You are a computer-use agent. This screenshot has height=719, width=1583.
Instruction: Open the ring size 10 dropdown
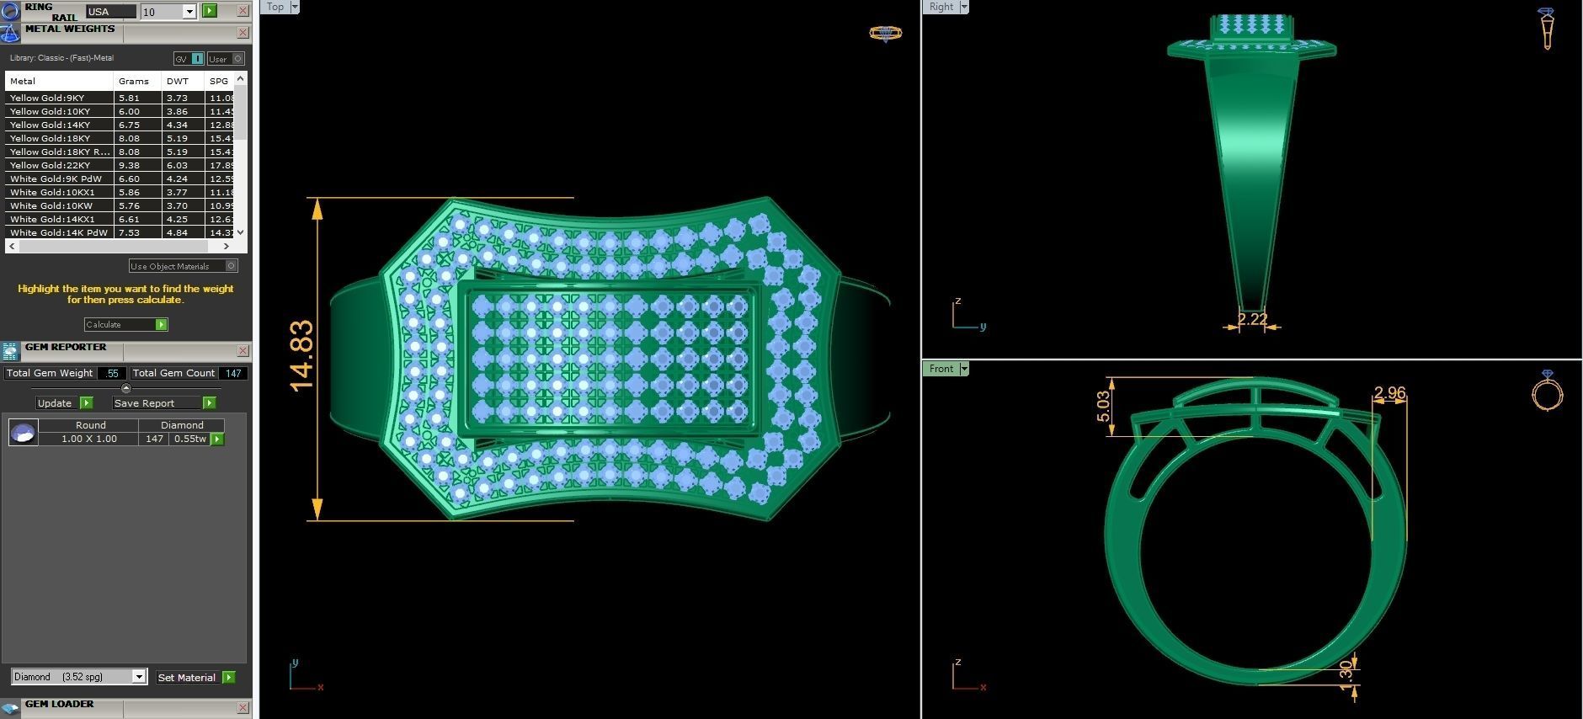coord(189,12)
